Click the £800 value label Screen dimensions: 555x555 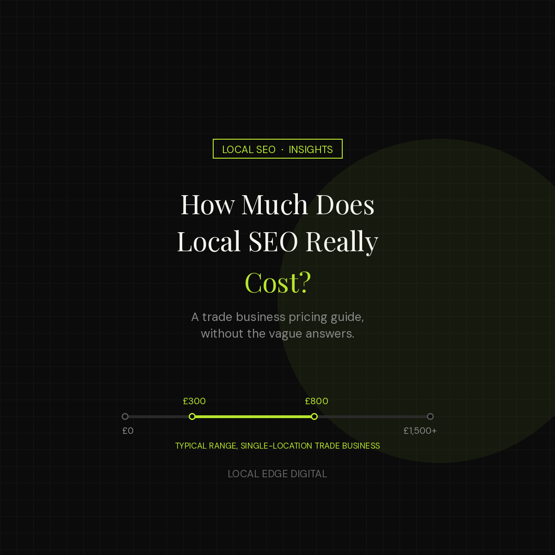click(x=316, y=401)
